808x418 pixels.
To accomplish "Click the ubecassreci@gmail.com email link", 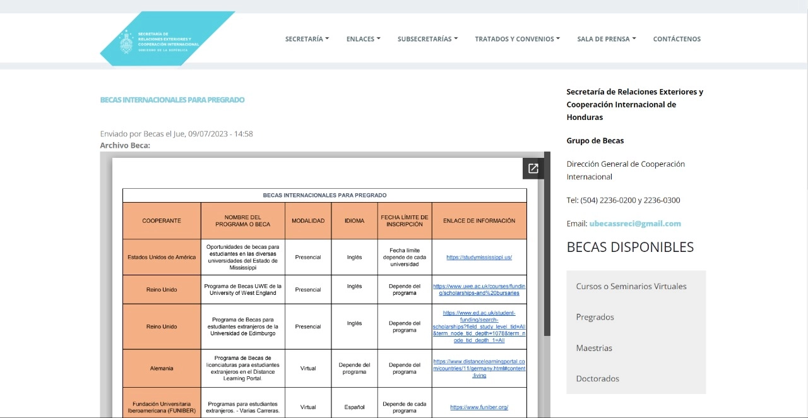I will (x=635, y=224).
